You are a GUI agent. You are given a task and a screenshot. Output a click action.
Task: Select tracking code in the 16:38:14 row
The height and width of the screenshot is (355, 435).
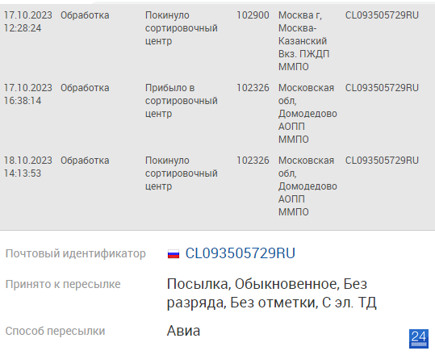(x=382, y=88)
